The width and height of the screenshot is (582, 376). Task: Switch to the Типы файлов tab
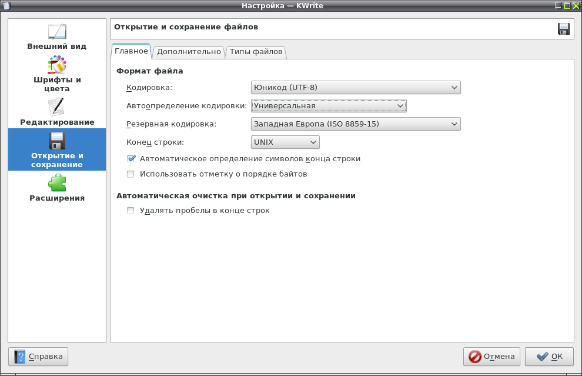point(256,52)
